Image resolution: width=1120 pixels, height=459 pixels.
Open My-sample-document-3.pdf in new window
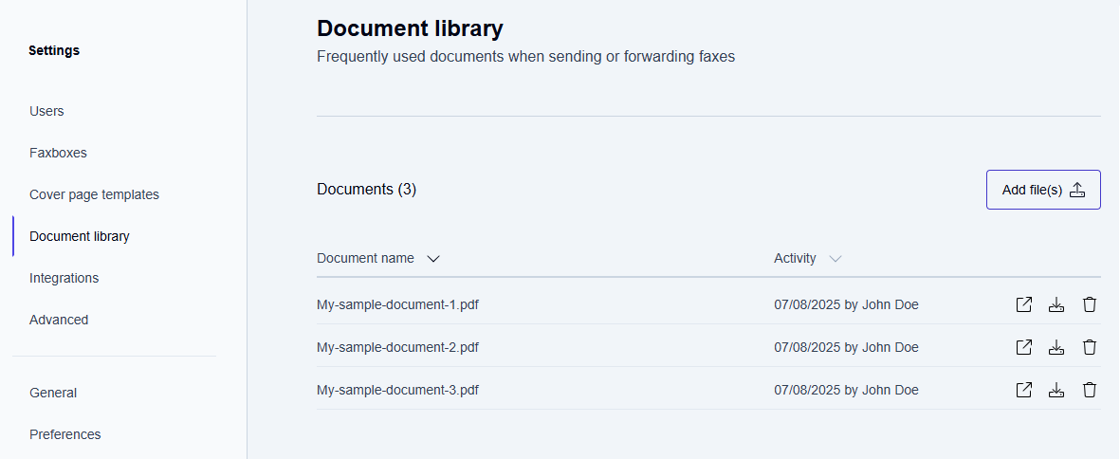pyautogui.click(x=1023, y=390)
